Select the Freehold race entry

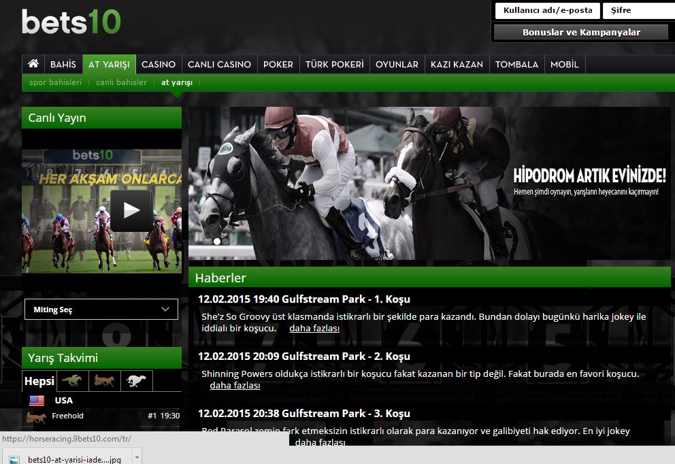pos(101,416)
